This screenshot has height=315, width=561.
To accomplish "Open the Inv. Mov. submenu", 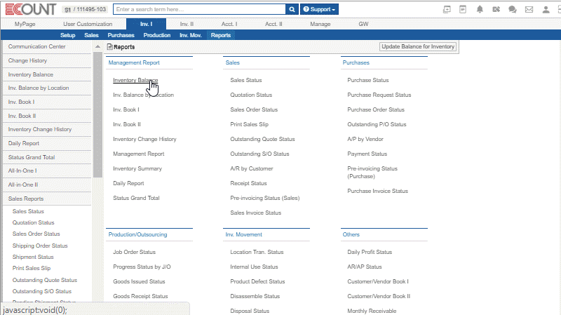I will click(191, 35).
